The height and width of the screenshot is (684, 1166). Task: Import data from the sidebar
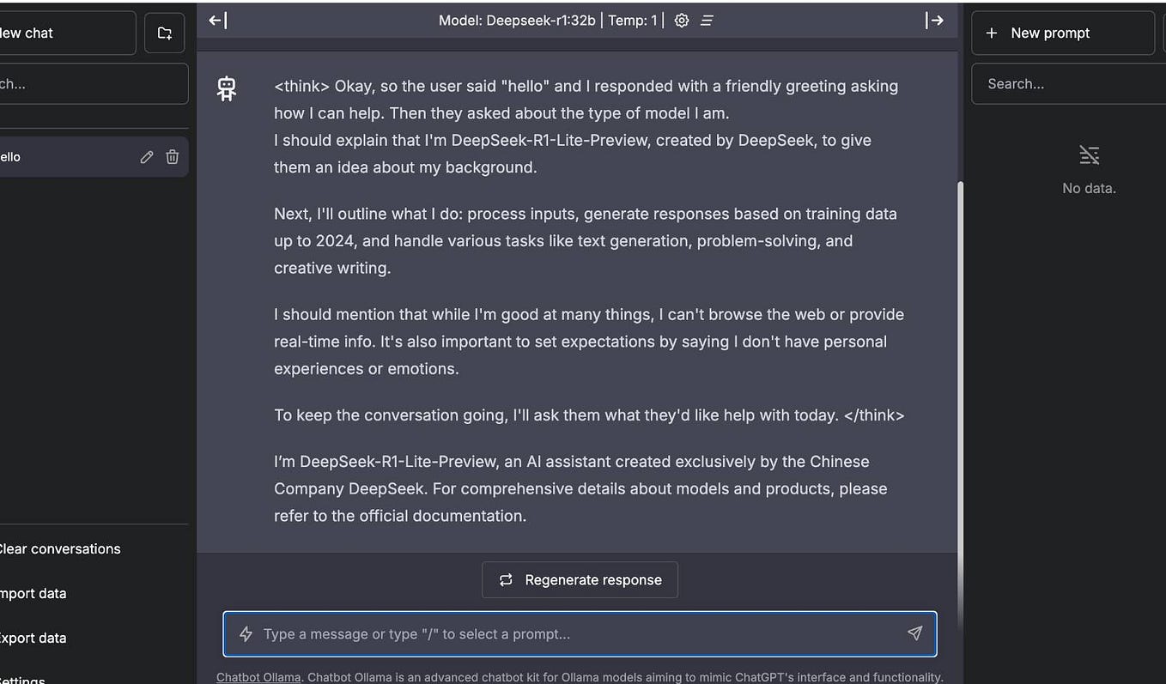tap(34, 593)
